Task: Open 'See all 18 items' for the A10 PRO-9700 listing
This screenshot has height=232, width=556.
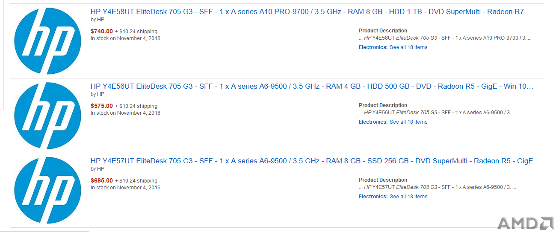Action: pos(408,47)
